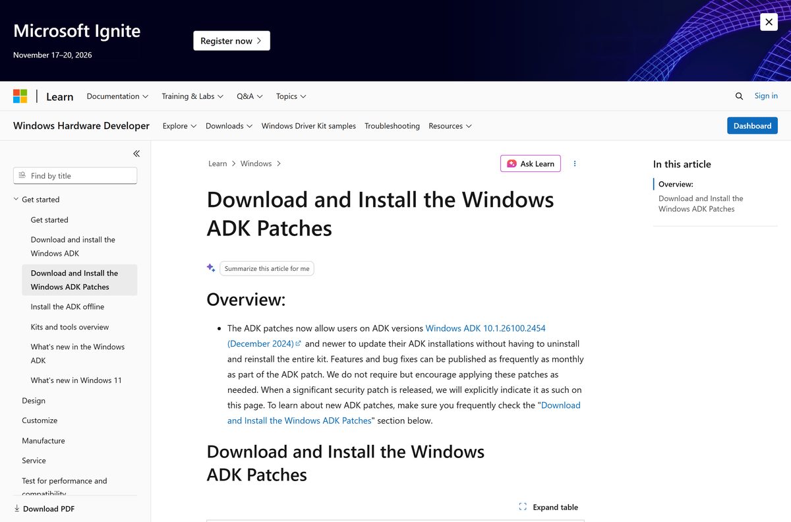Image resolution: width=791 pixels, height=522 pixels.
Task: Click the Dashboard button
Action: click(752, 126)
